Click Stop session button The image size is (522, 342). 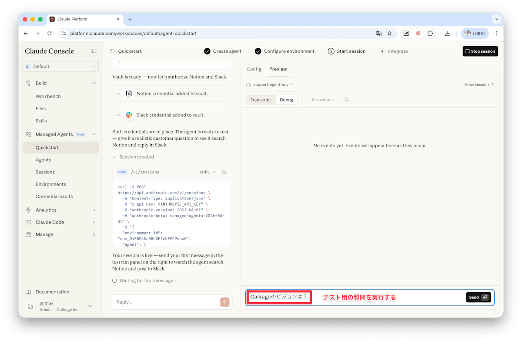480,51
